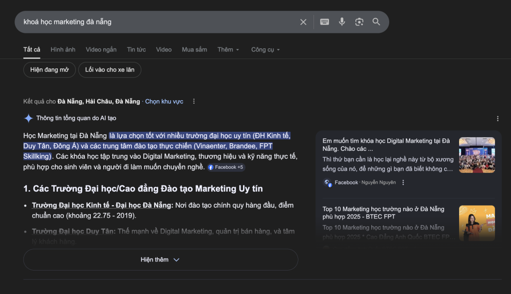Open the Facebook +5 sources chip
Screen dimensions: 511x294
coord(226,167)
